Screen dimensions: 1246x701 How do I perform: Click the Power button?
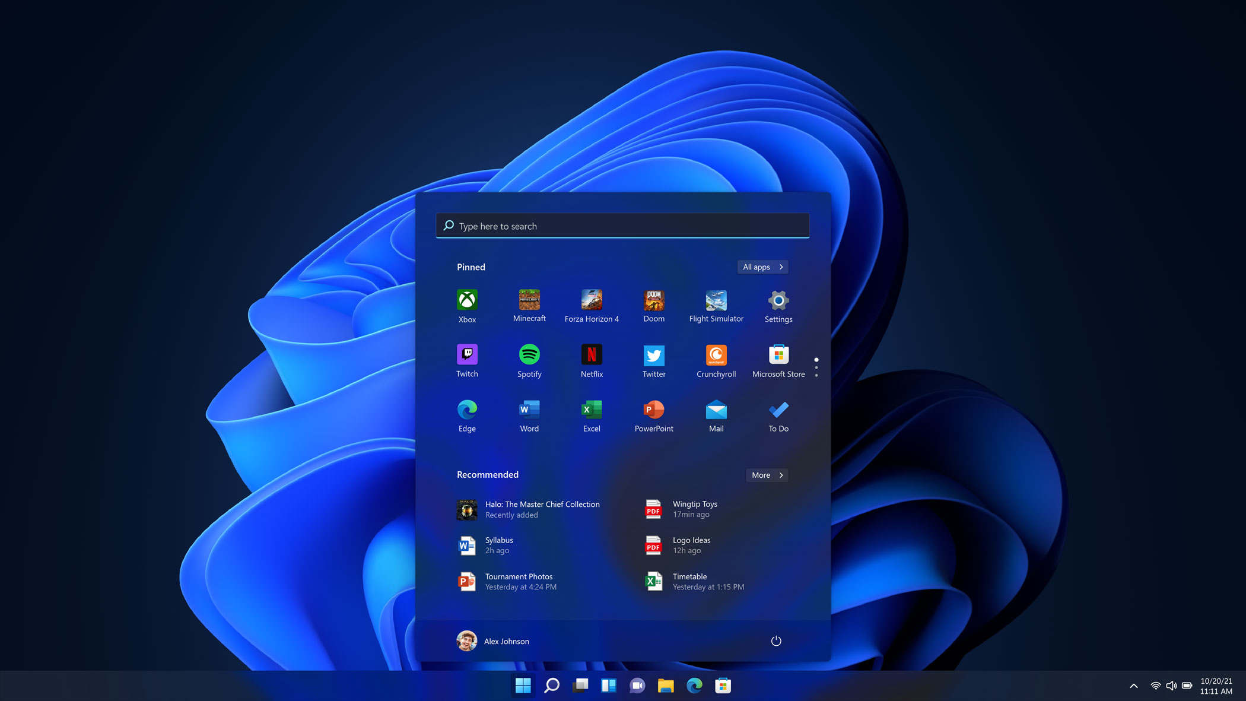point(775,641)
